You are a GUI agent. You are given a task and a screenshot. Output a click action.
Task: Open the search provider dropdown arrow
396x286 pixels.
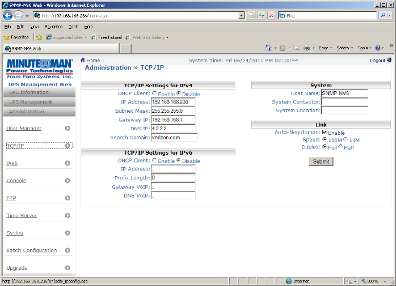(389, 16)
